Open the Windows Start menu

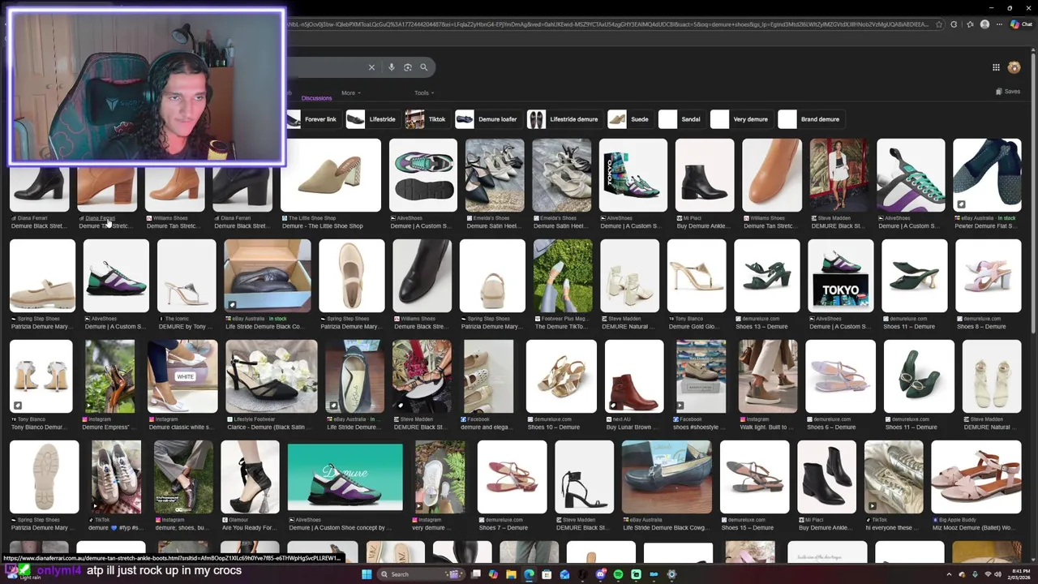[x=367, y=574]
